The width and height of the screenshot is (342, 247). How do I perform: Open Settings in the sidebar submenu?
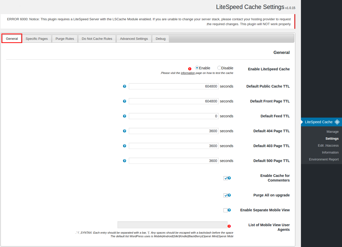coord(332,138)
